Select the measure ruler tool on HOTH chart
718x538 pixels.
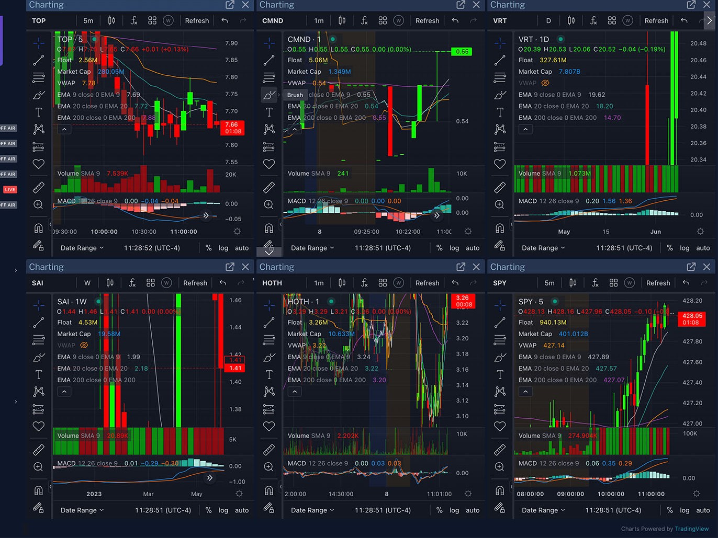coord(269,450)
